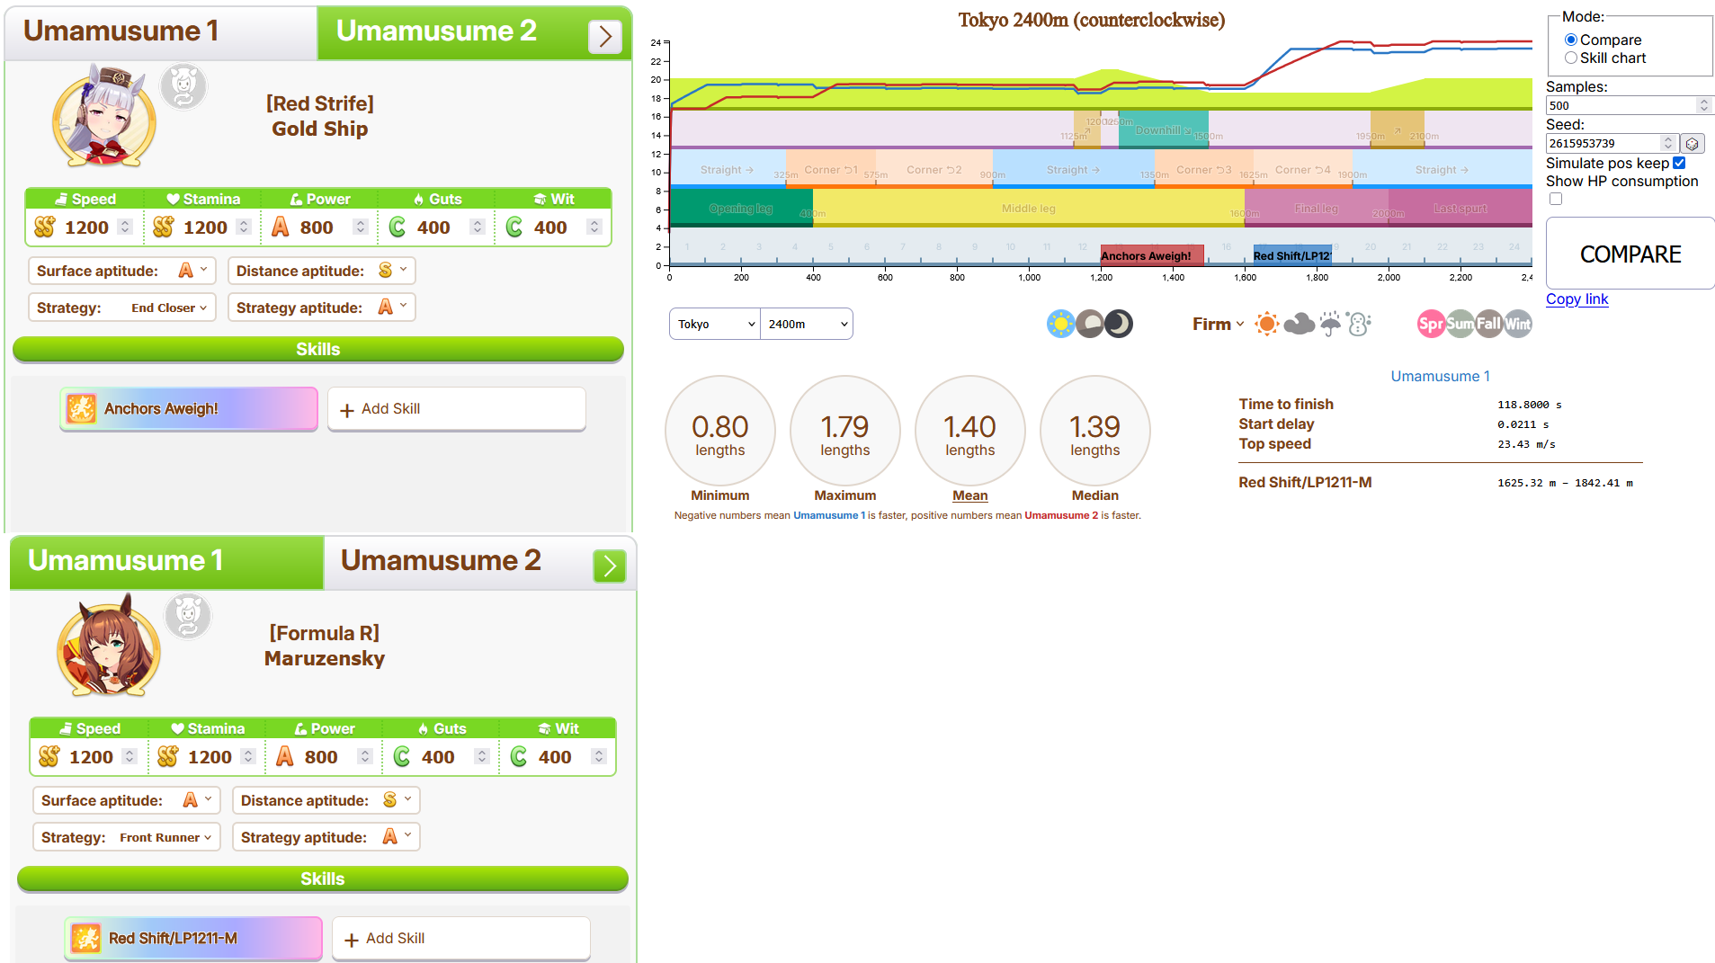Click the dice icon to randomize seed
This screenshot has height=963, width=1715.
[1693, 144]
